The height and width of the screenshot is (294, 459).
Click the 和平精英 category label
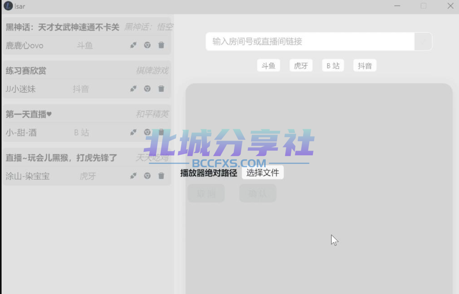152,114
